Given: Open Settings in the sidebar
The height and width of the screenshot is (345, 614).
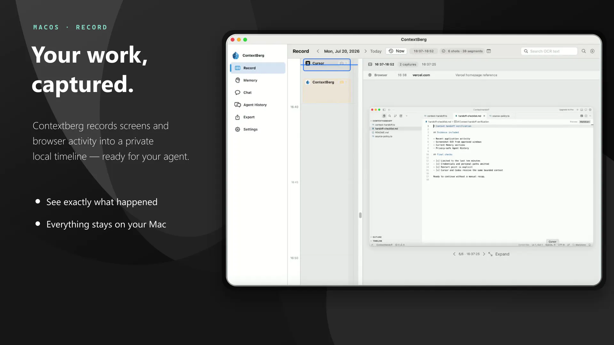Looking at the screenshot, I should 258,129.
